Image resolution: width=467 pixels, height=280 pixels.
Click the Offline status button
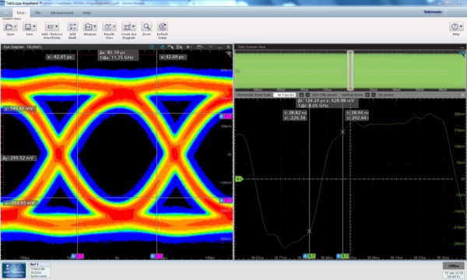[x=453, y=266]
